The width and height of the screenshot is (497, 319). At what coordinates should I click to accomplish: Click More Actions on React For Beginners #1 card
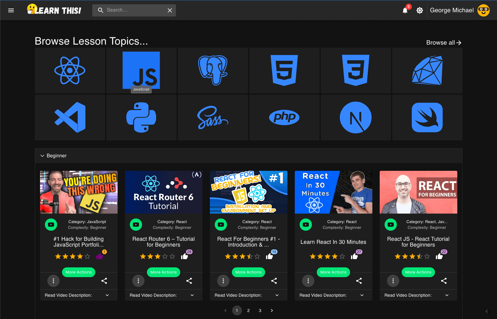click(x=248, y=272)
